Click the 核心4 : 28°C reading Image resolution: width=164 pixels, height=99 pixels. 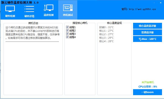click(x=106, y=41)
